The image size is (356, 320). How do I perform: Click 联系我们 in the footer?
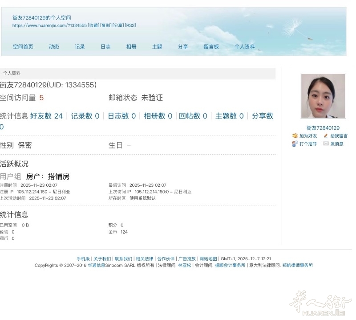click(x=123, y=258)
